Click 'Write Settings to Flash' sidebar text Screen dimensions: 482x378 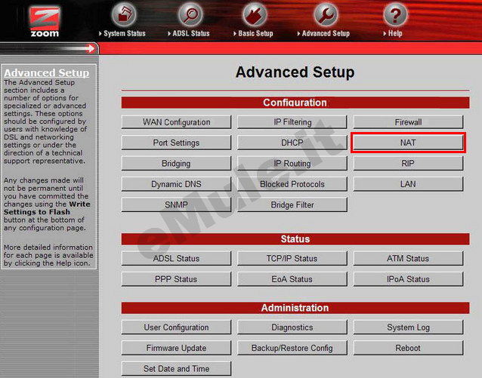click(47, 208)
